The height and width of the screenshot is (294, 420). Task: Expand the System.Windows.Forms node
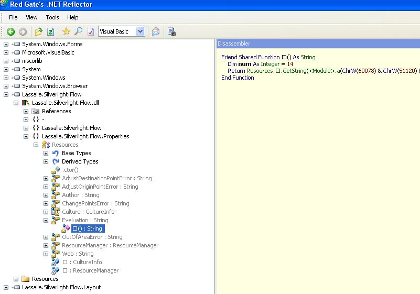tap(6, 44)
